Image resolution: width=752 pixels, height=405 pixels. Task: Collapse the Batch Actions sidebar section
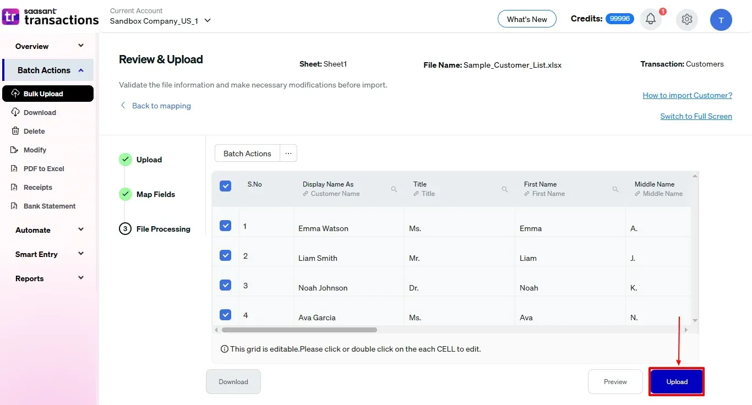[48, 70]
